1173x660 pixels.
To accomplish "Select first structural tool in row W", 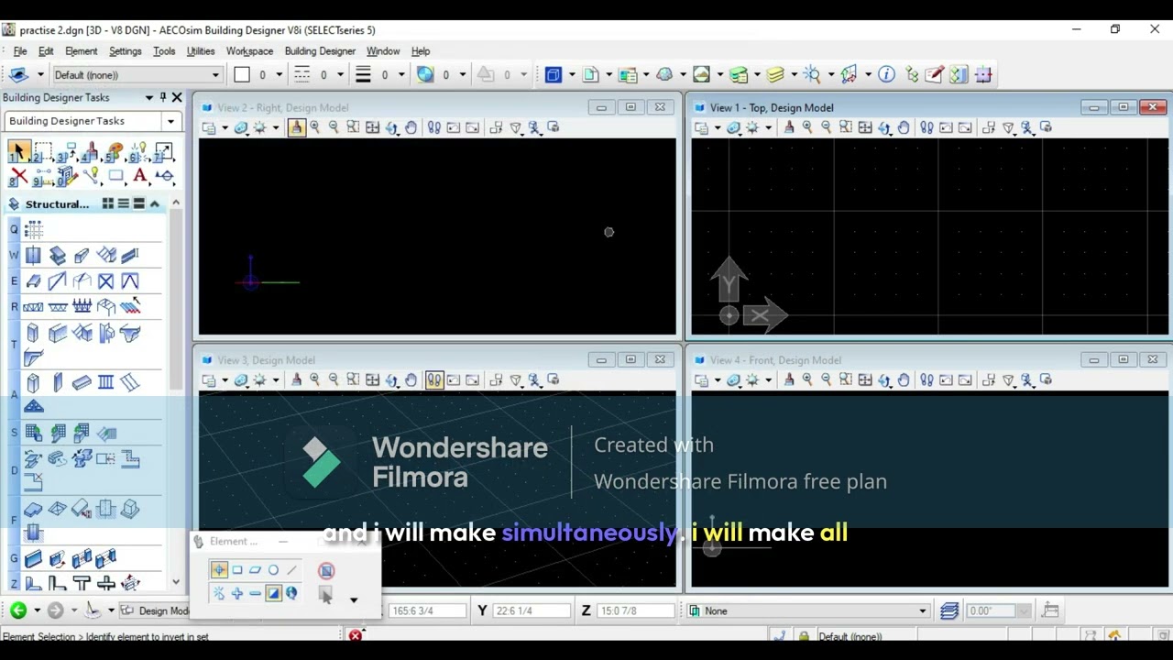I will click(34, 256).
